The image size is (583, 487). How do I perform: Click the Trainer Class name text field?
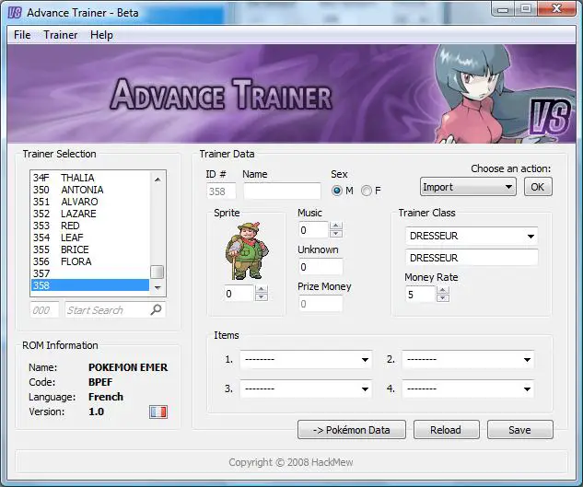pyautogui.click(x=472, y=258)
